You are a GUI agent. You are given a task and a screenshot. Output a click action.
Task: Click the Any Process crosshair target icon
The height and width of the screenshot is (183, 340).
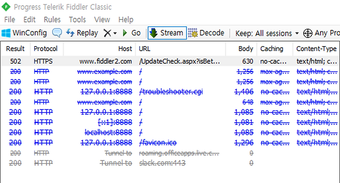pyautogui.click(x=308, y=34)
